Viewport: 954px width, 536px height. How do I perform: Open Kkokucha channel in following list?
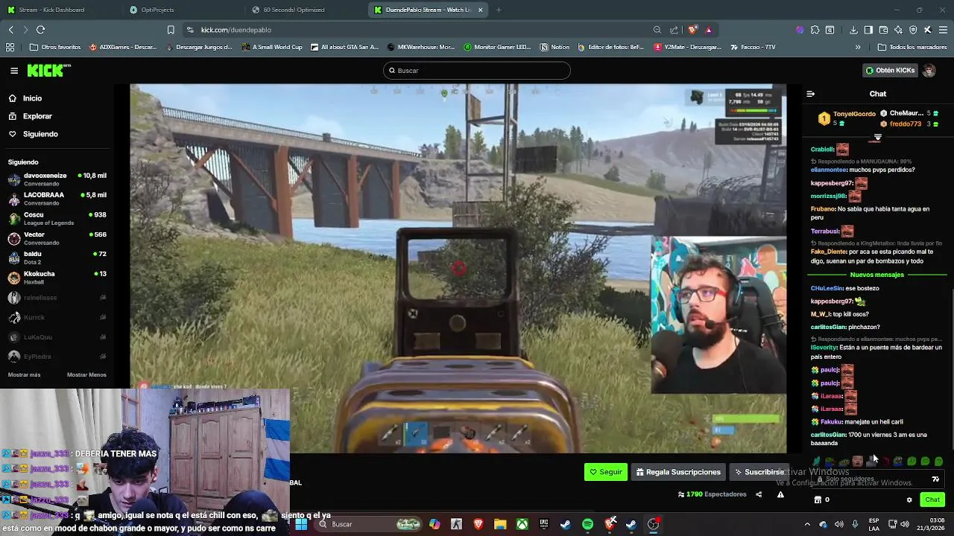pyautogui.click(x=57, y=278)
